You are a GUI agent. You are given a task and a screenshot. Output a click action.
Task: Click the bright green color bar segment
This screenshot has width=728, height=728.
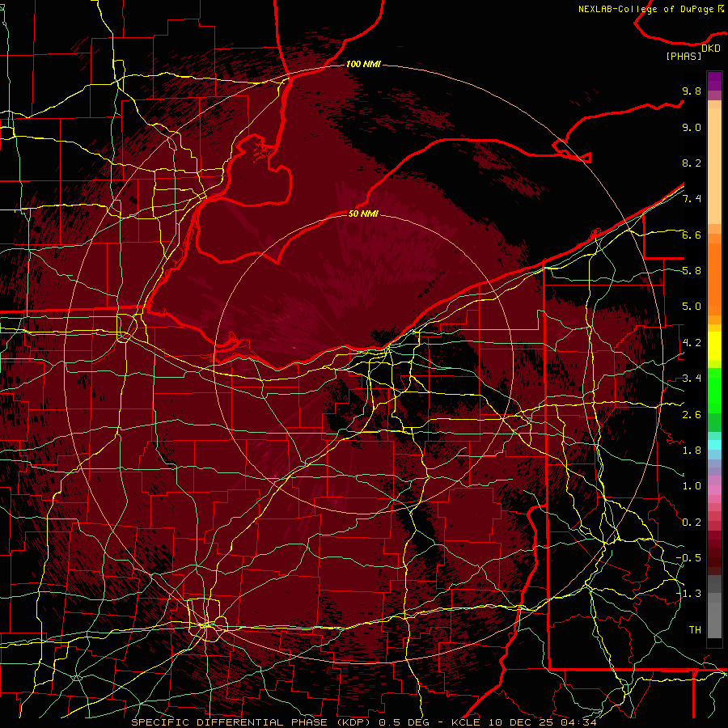[x=714, y=390]
